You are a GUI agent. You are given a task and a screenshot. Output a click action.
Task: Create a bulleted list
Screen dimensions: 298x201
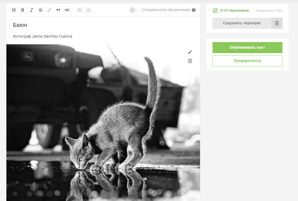pyautogui.click(x=79, y=10)
